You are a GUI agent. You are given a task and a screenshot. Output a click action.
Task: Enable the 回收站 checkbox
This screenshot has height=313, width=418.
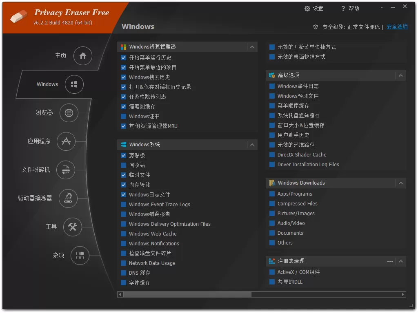point(123,165)
